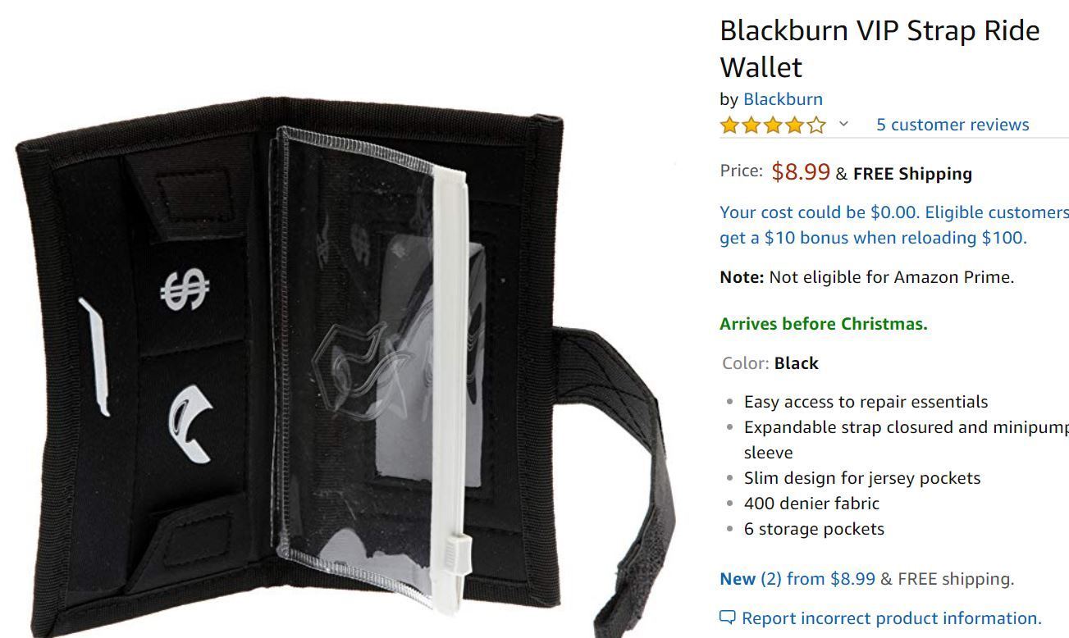Open the 5 customer reviews link
Image resolution: width=1069 pixels, height=638 pixels.
tap(953, 125)
